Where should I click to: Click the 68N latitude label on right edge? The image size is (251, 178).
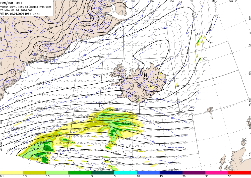point(249,18)
